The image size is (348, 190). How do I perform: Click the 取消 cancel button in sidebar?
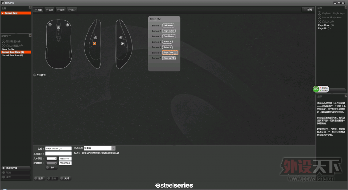[16, 172]
